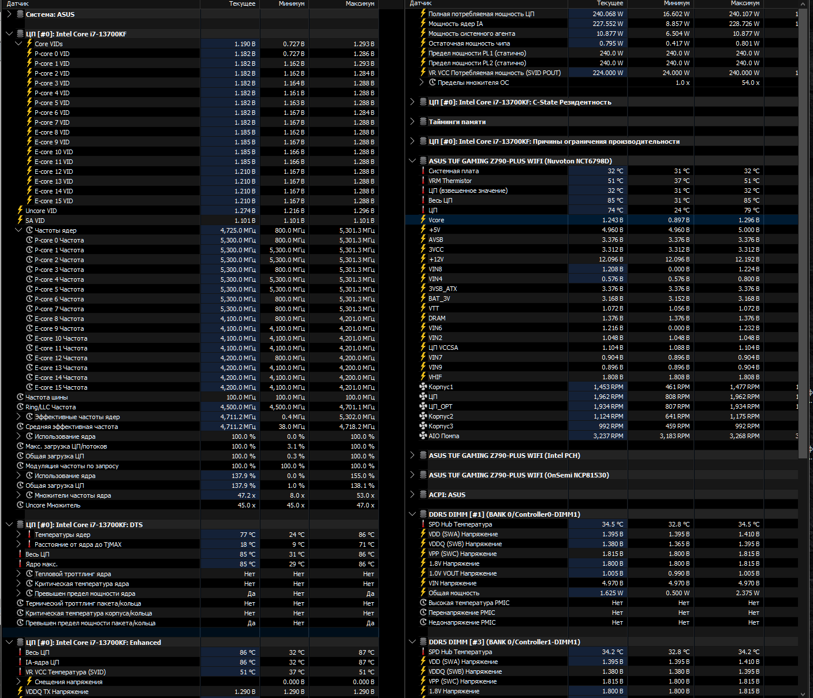Click the lightning icon of VDDQ TX Напряжение
Viewport: 813px width, 698px height.
pos(20,691)
